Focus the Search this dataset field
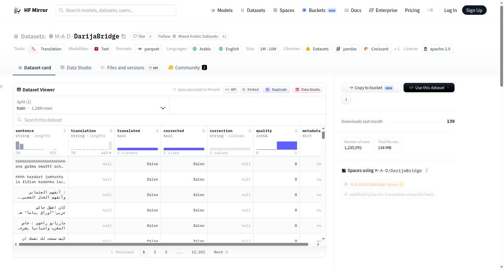Image resolution: width=504 pixels, height=270 pixels. point(169,120)
